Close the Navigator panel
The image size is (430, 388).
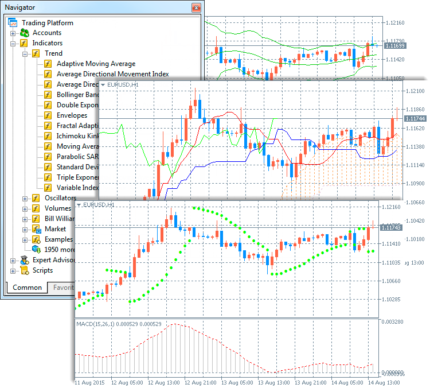[197, 7]
